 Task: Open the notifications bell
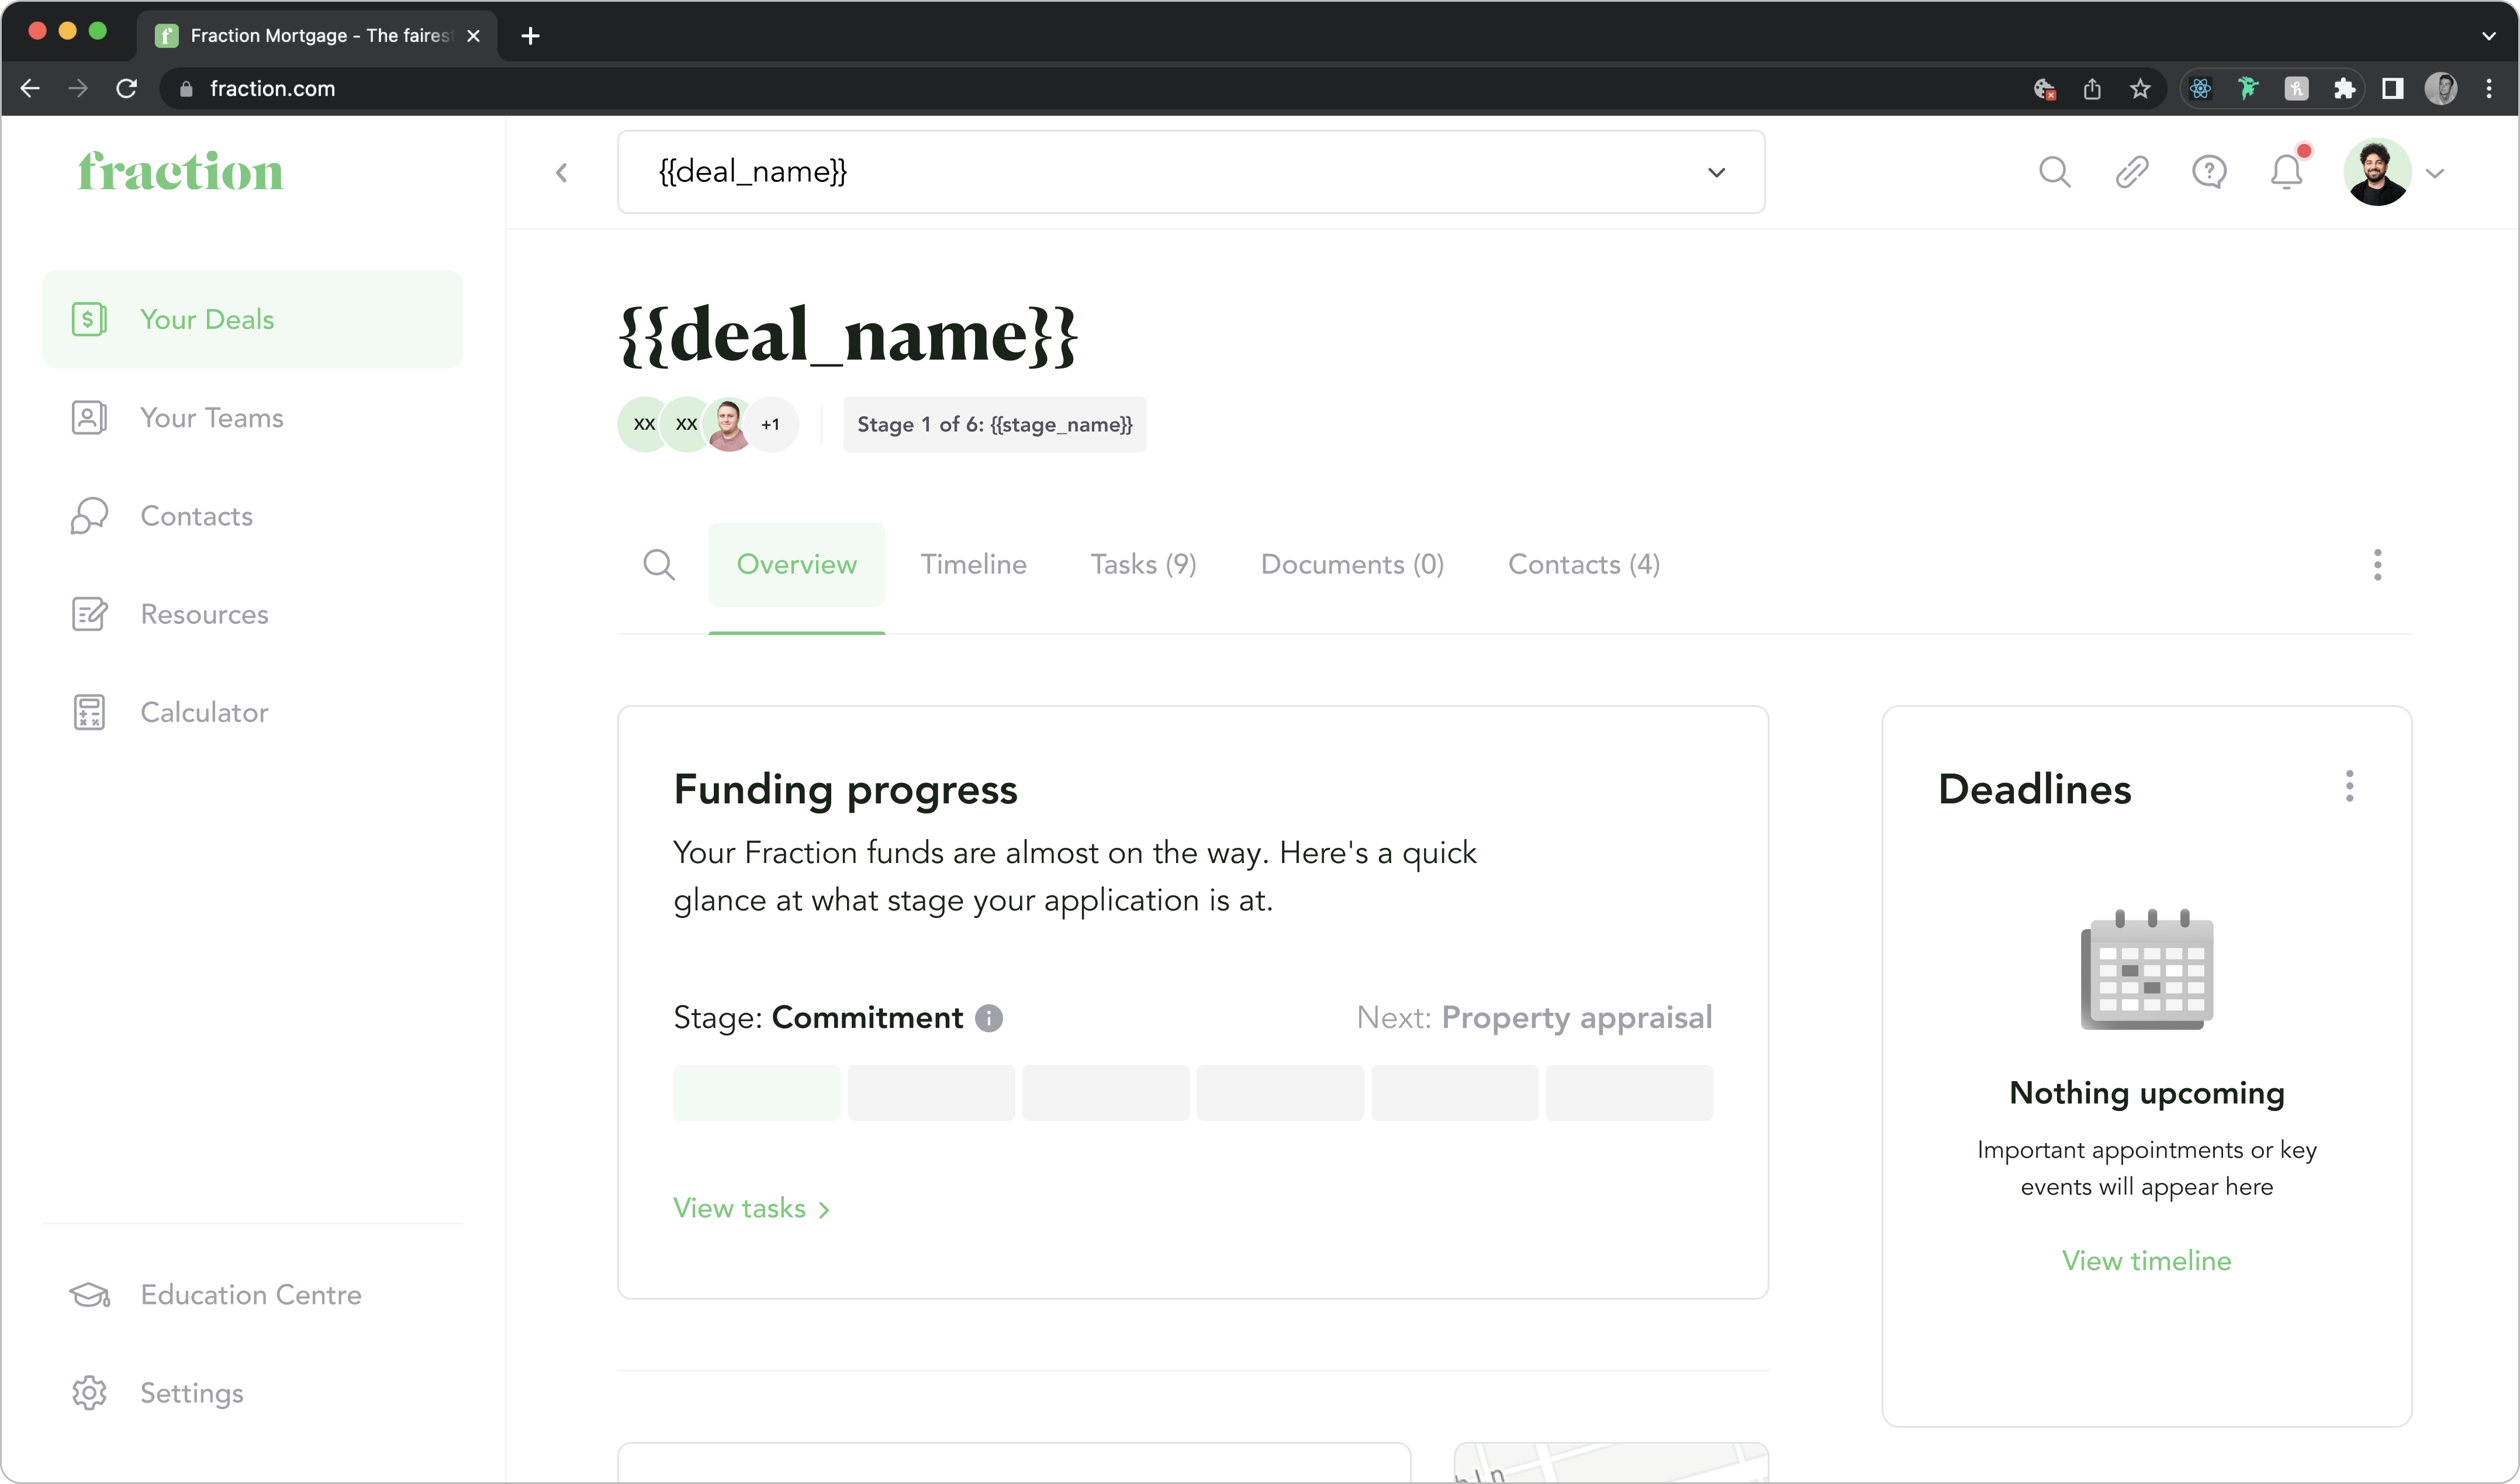tap(2286, 172)
